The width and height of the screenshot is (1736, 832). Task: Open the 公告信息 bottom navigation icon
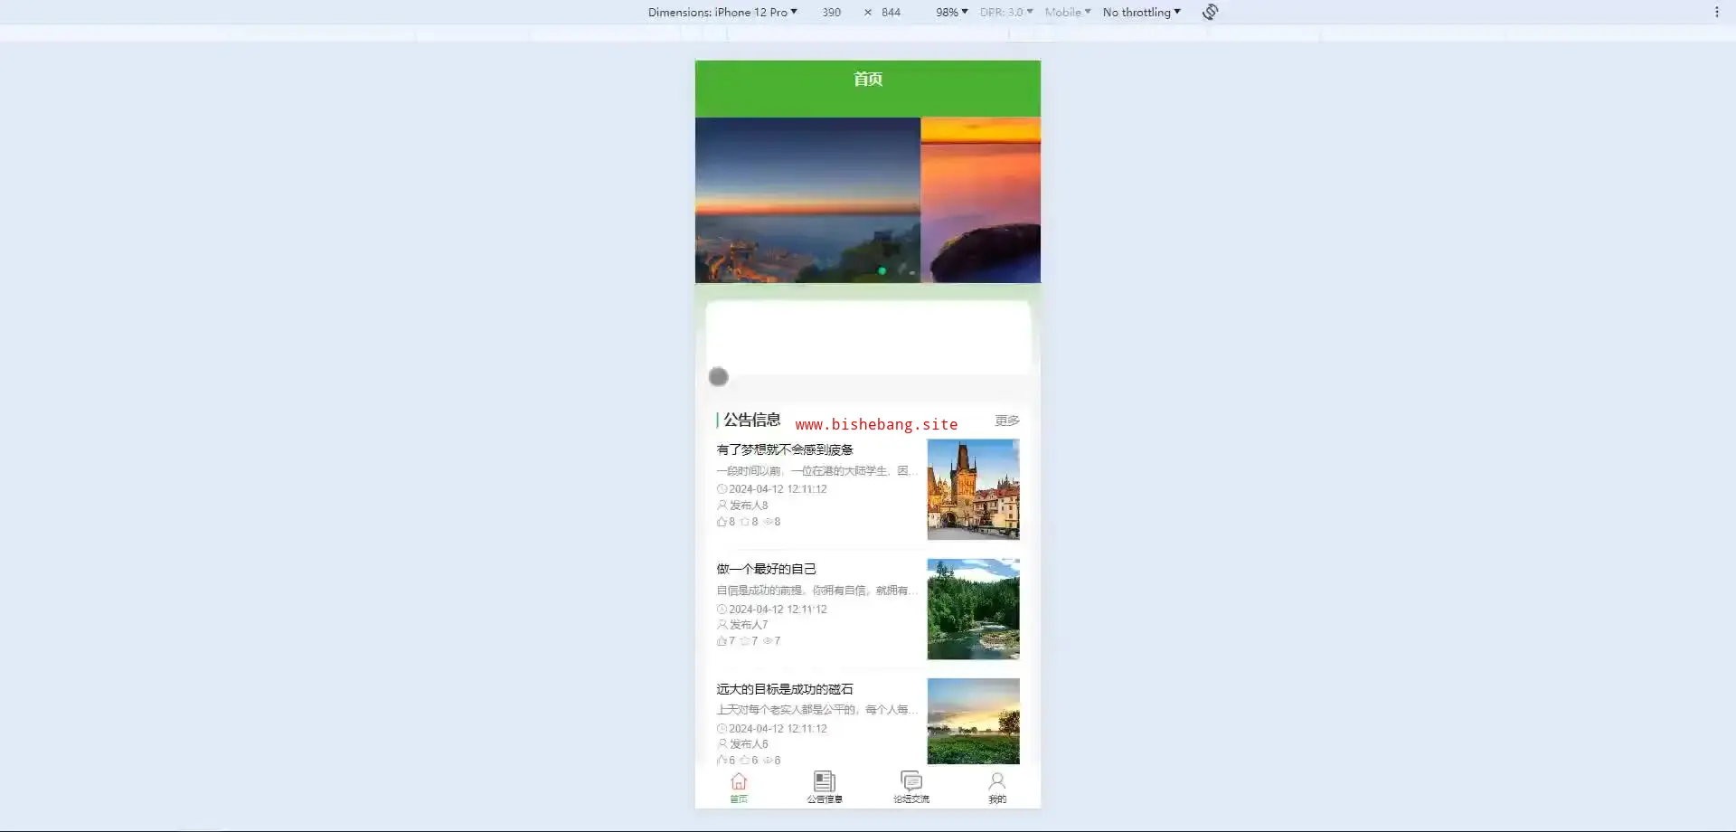[824, 781]
